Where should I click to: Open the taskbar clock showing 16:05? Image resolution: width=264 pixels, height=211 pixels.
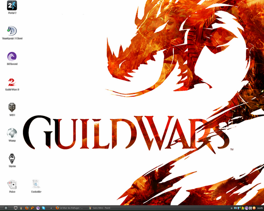[260, 208]
